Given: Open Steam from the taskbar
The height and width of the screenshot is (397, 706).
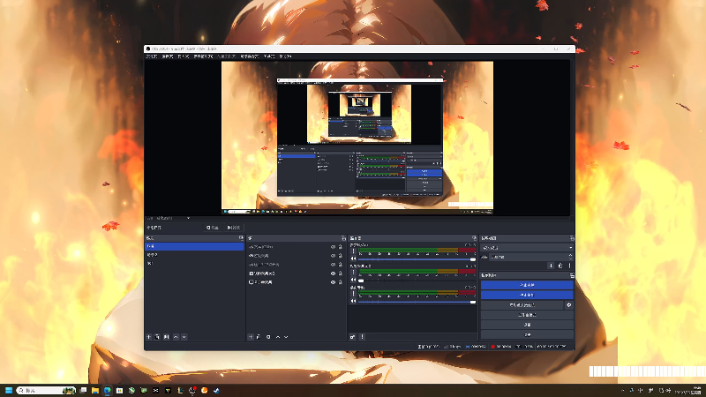Looking at the screenshot, I should [x=216, y=390].
